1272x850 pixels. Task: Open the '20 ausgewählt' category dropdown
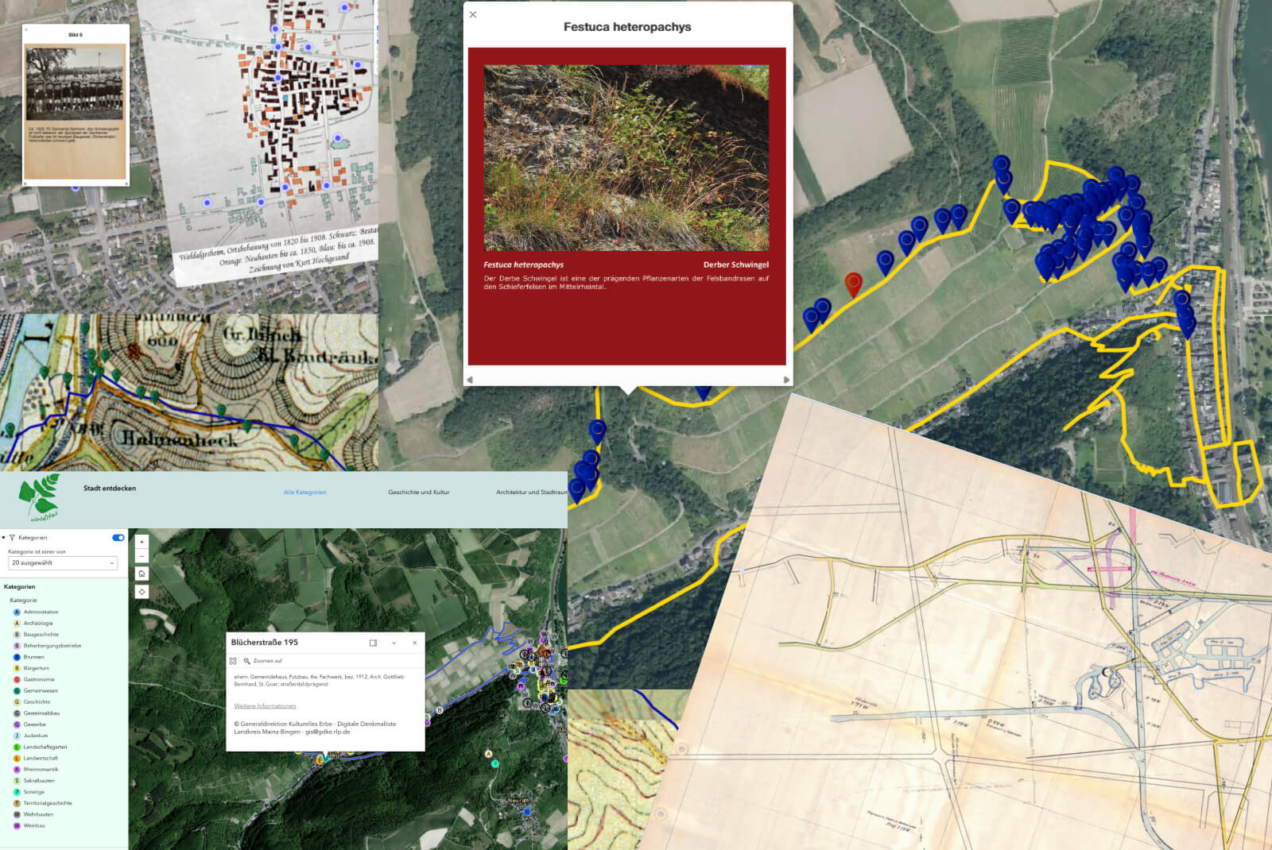[x=62, y=563]
